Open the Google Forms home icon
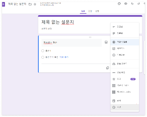Image resolution: width=147 pixels, height=117 pixels. 4,4
